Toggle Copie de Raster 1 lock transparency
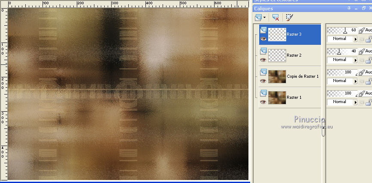 point(369,82)
